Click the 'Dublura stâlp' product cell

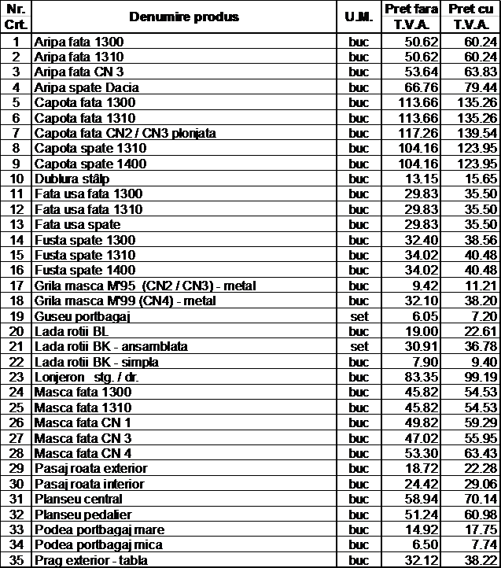pyautogui.click(x=184, y=179)
